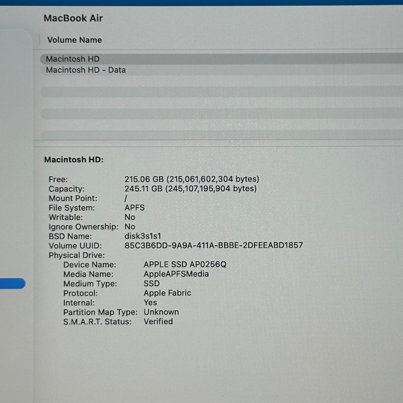Click the Media Name AppleAPFSMedia
403x403 pixels.
coord(176,274)
